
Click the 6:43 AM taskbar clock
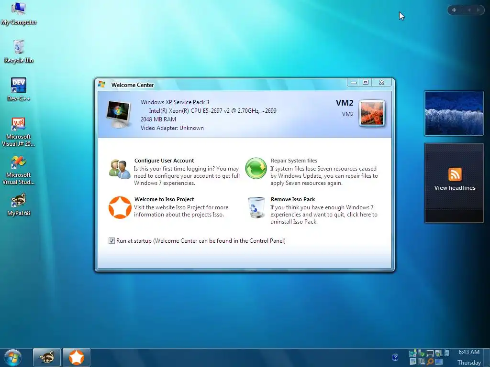pyautogui.click(x=469, y=352)
